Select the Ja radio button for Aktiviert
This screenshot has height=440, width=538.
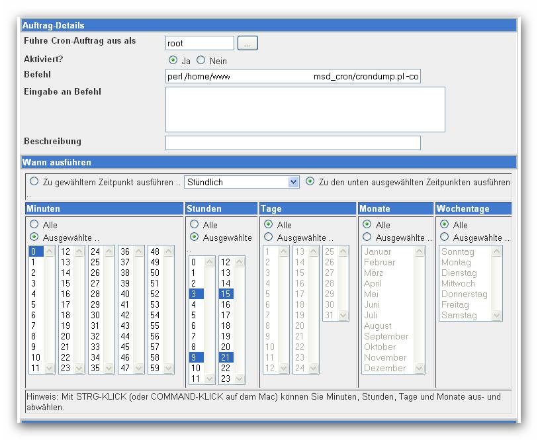point(173,60)
